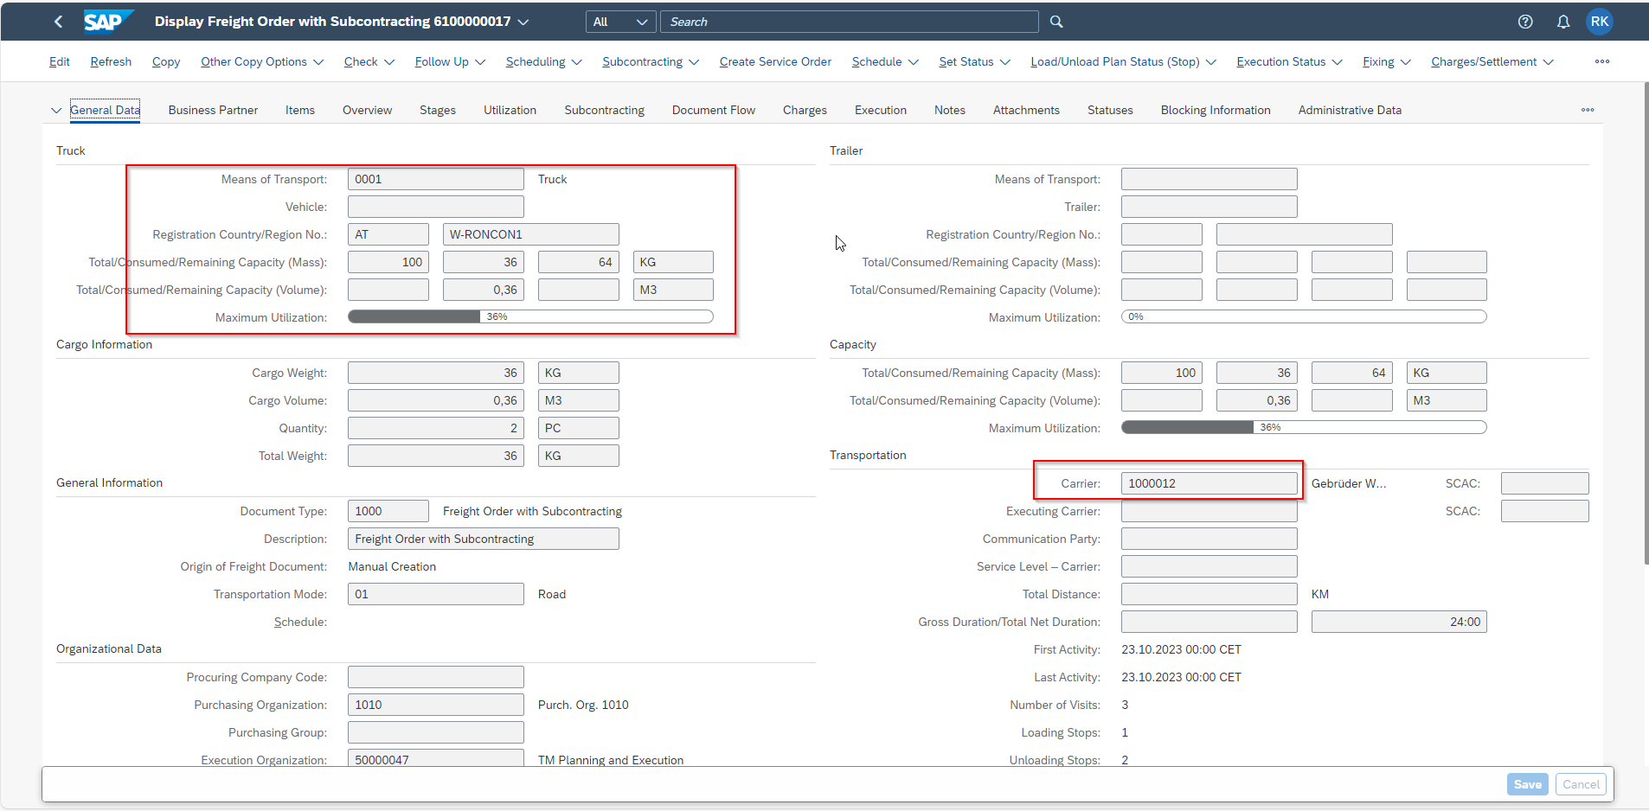Open the Follow Up dropdown
The height and width of the screenshot is (811, 1649).
point(450,61)
